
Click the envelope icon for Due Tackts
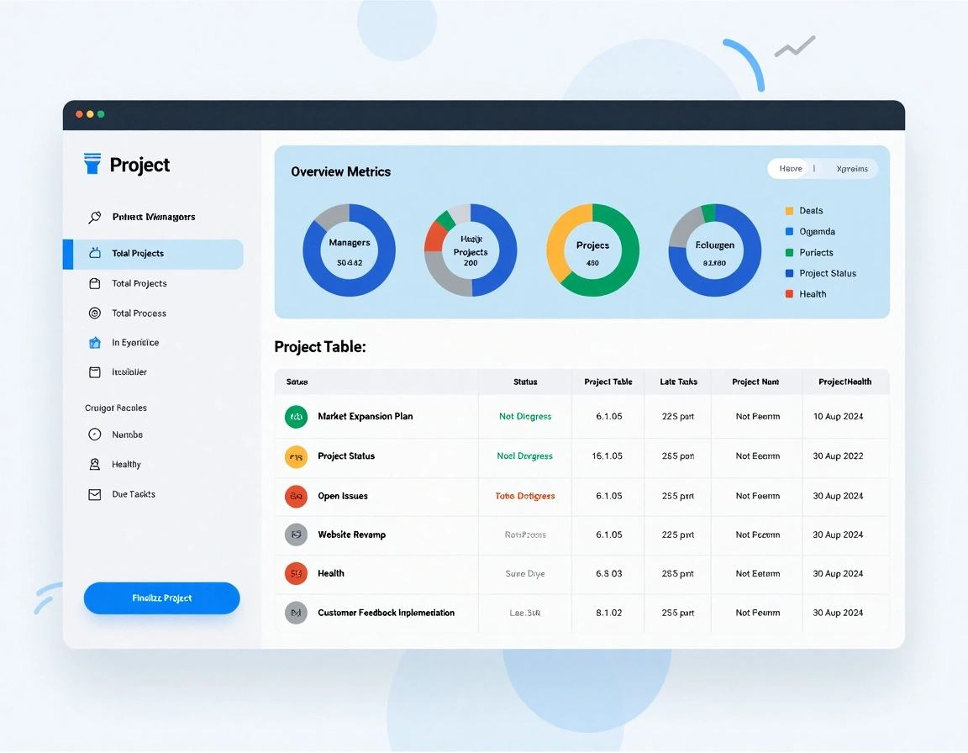(94, 494)
